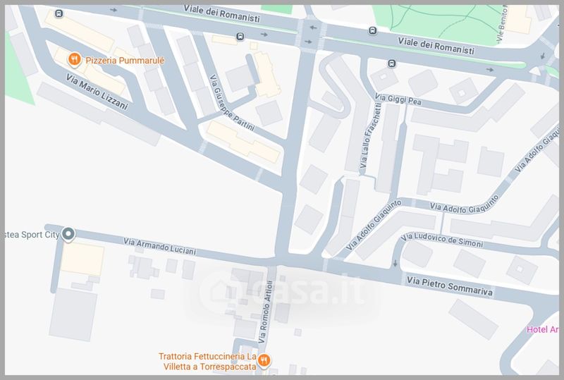The height and width of the screenshot is (380, 564).
Task: Select the Trattoria Fettuccineria La Villetta restaurant pin
Action: [264, 360]
